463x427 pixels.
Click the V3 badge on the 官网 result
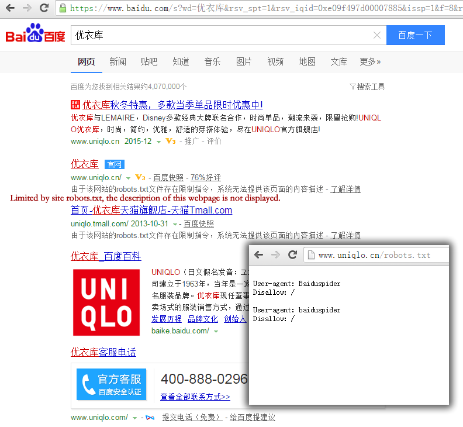click(x=140, y=177)
